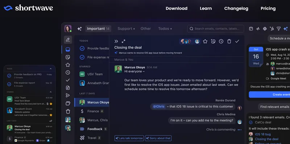The height and width of the screenshot is (144, 290).
Task: Open the calendar icon in top toolbar
Action: coord(251,29)
